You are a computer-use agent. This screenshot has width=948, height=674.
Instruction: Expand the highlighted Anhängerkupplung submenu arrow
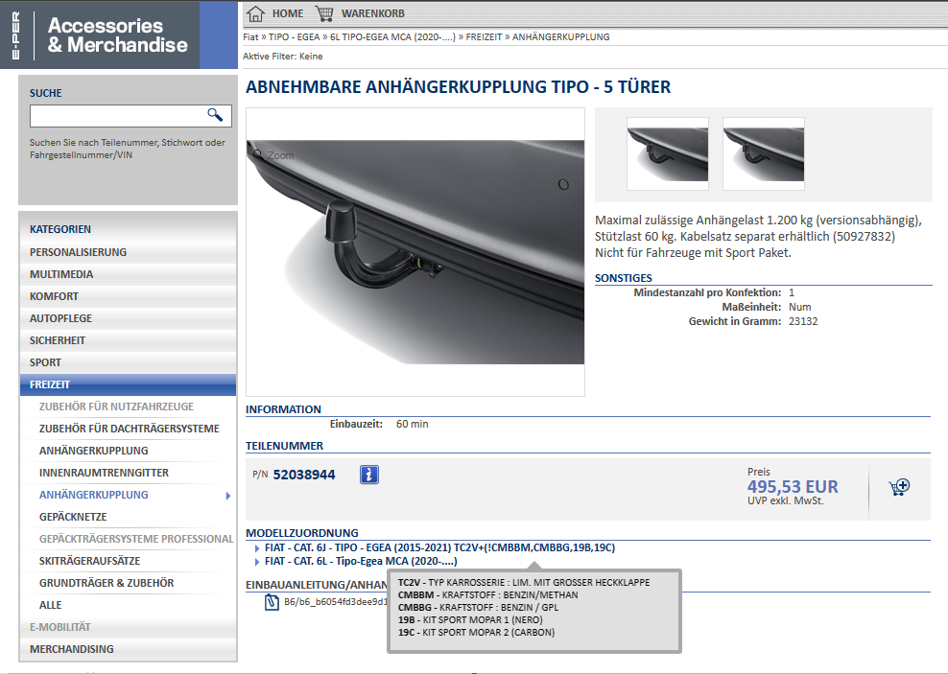pos(227,496)
